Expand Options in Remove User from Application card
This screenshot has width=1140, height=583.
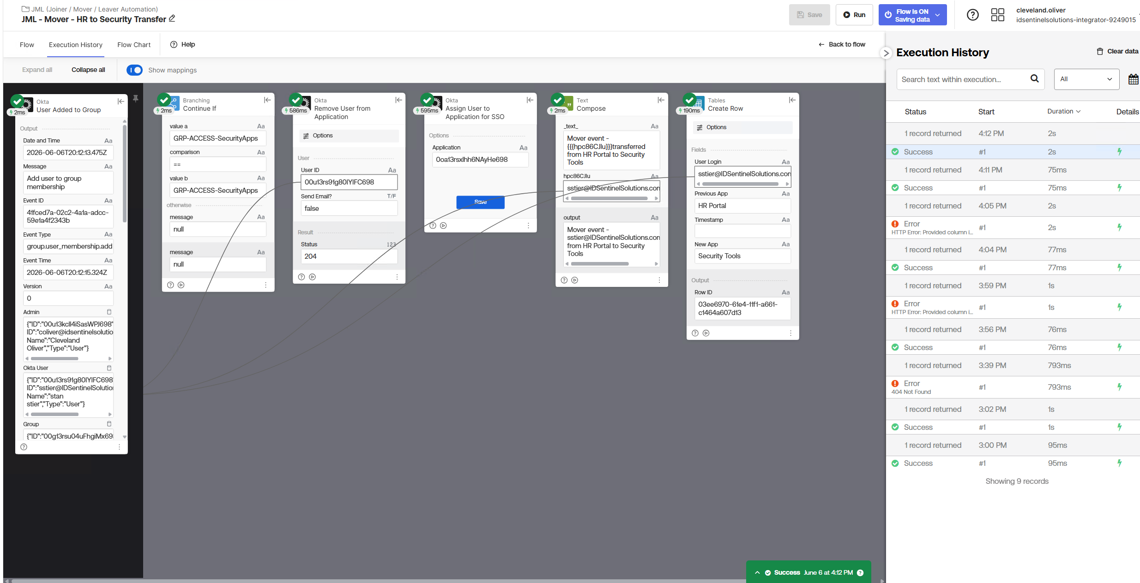[x=349, y=136]
